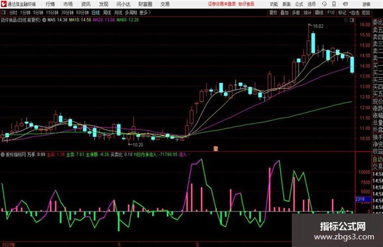Image resolution: width=383 pixels, height=247 pixels.
Task: Open the 资讯 menu
Action: pos(86,4)
